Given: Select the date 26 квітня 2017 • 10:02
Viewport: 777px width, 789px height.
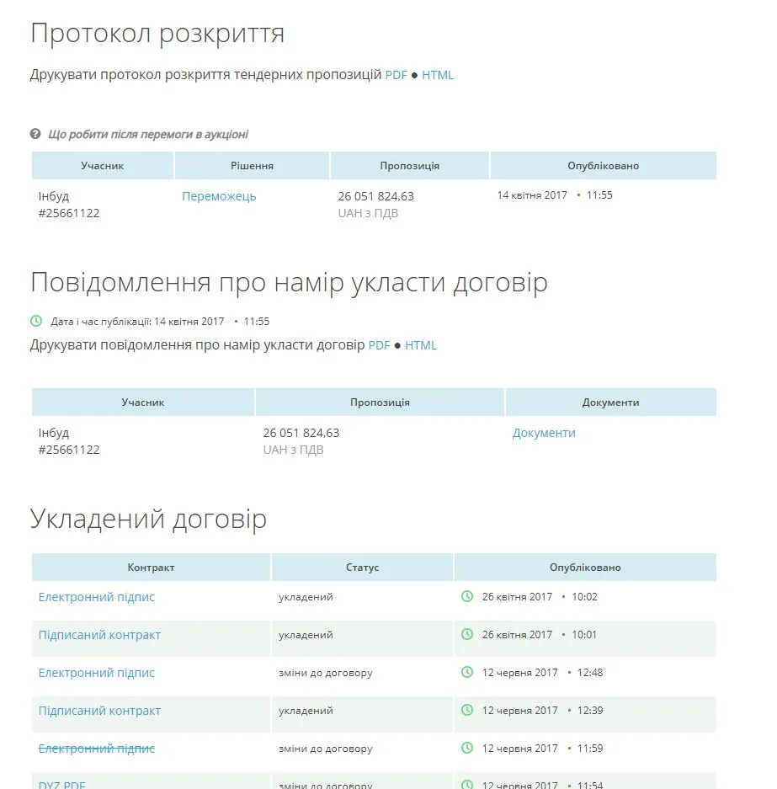Looking at the screenshot, I should click(540, 597).
